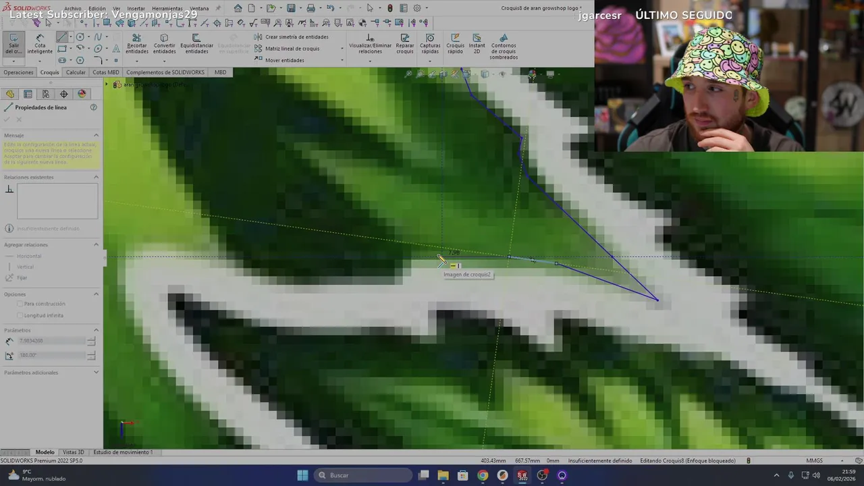Collapse the Mensaje section
Viewport: 864px width, 486px height.
click(96, 136)
